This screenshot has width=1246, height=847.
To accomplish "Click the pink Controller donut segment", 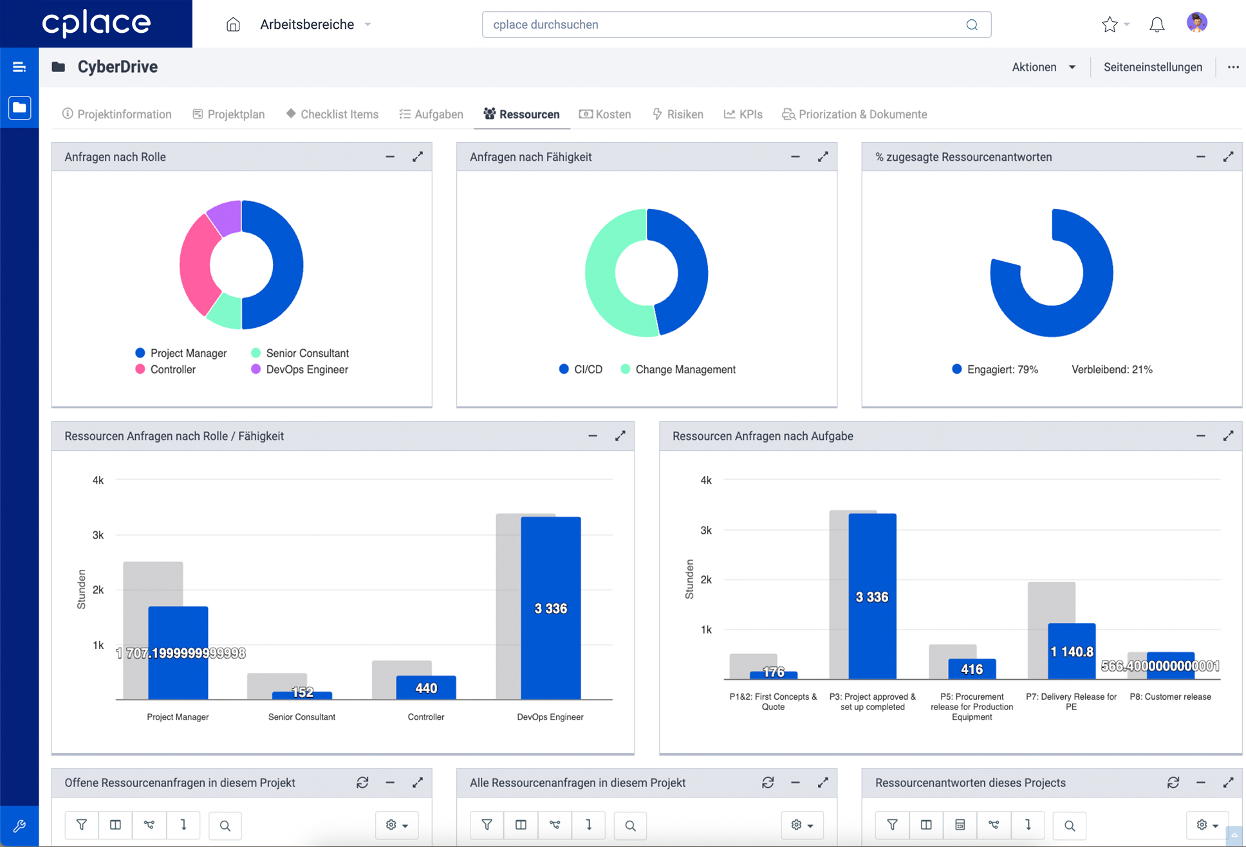I will (195, 264).
